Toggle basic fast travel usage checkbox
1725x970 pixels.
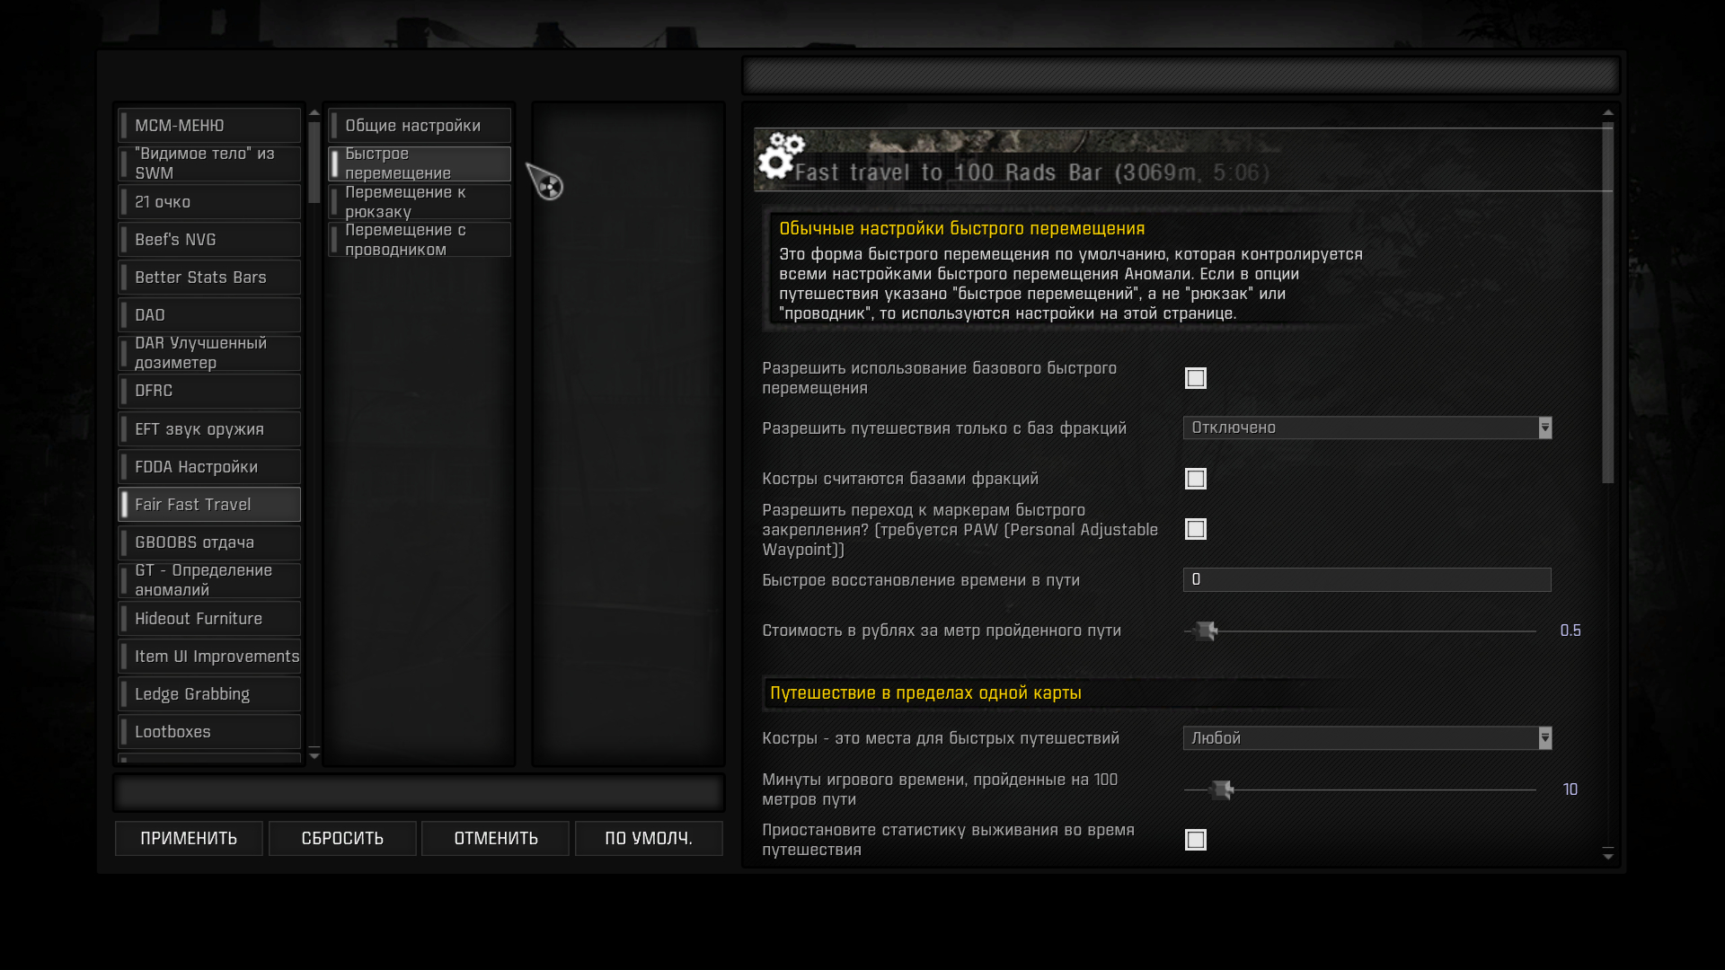click(x=1195, y=378)
